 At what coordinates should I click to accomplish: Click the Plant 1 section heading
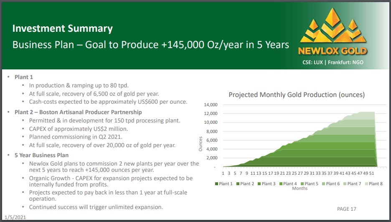click(x=23, y=77)
